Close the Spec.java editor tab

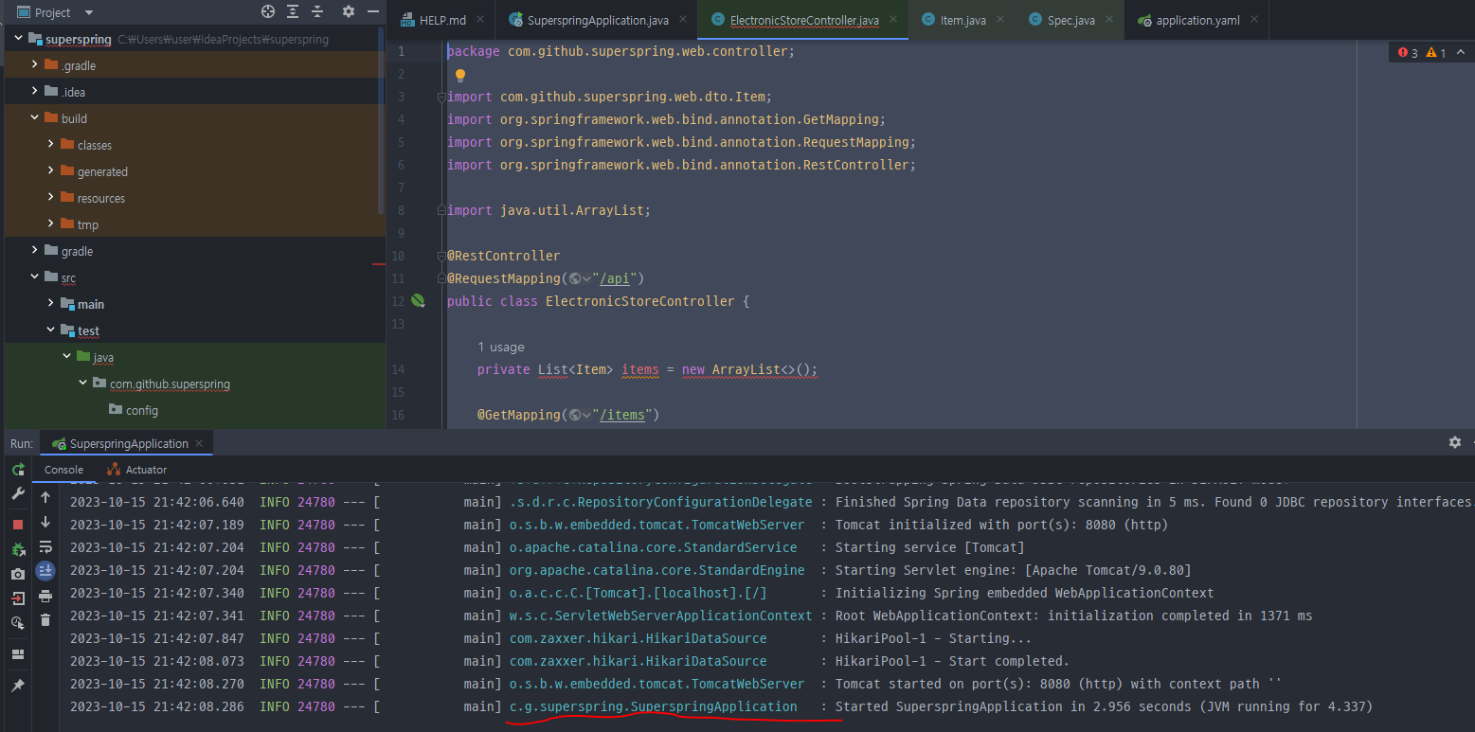[1108, 20]
